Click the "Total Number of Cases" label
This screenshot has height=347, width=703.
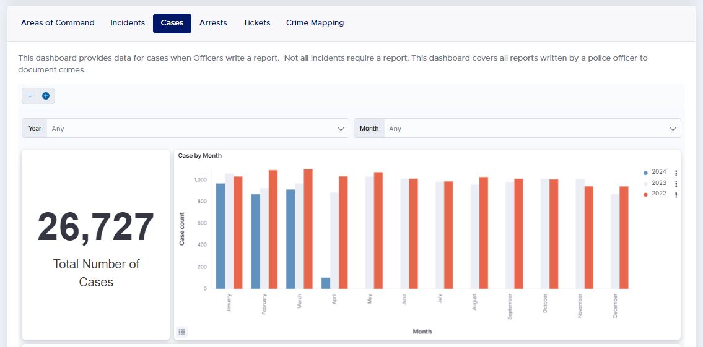click(96, 273)
